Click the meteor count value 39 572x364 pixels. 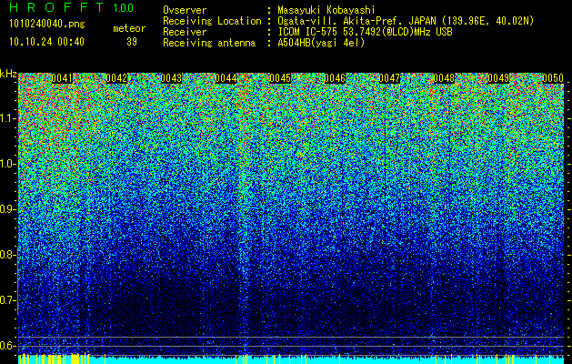click(132, 42)
